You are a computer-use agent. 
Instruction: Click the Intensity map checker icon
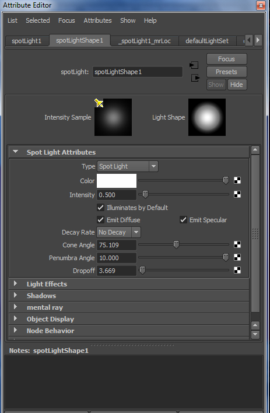point(237,194)
